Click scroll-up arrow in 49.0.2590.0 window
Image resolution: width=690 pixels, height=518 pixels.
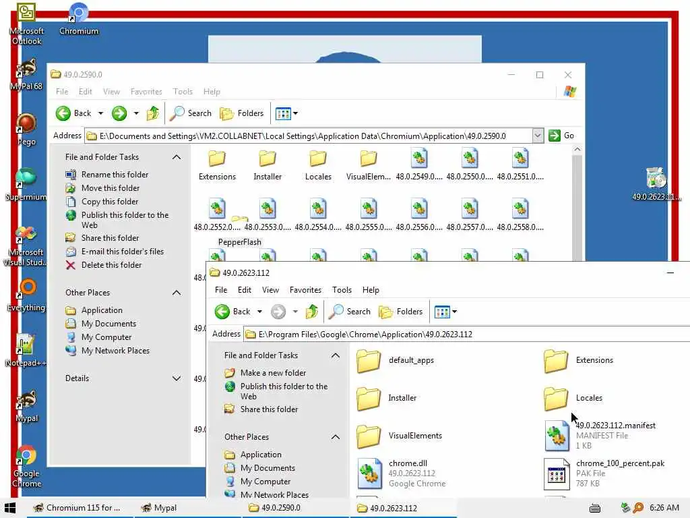coord(577,150)
